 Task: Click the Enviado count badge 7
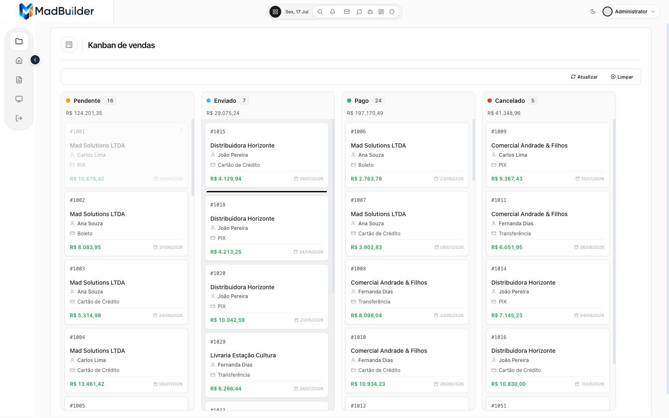(244, 101)
